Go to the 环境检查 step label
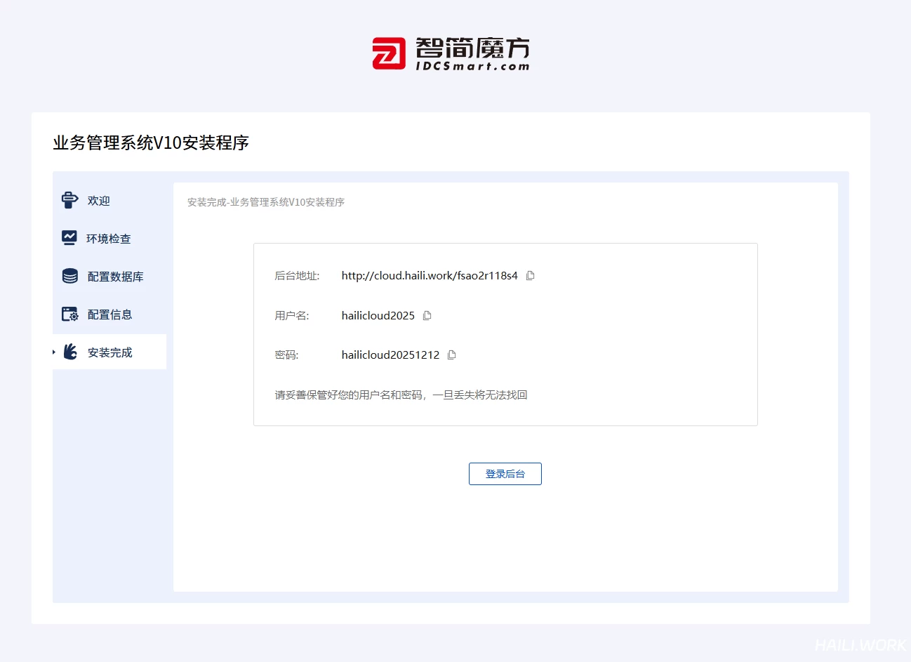911x662 pixels. [x=109, y=239]
